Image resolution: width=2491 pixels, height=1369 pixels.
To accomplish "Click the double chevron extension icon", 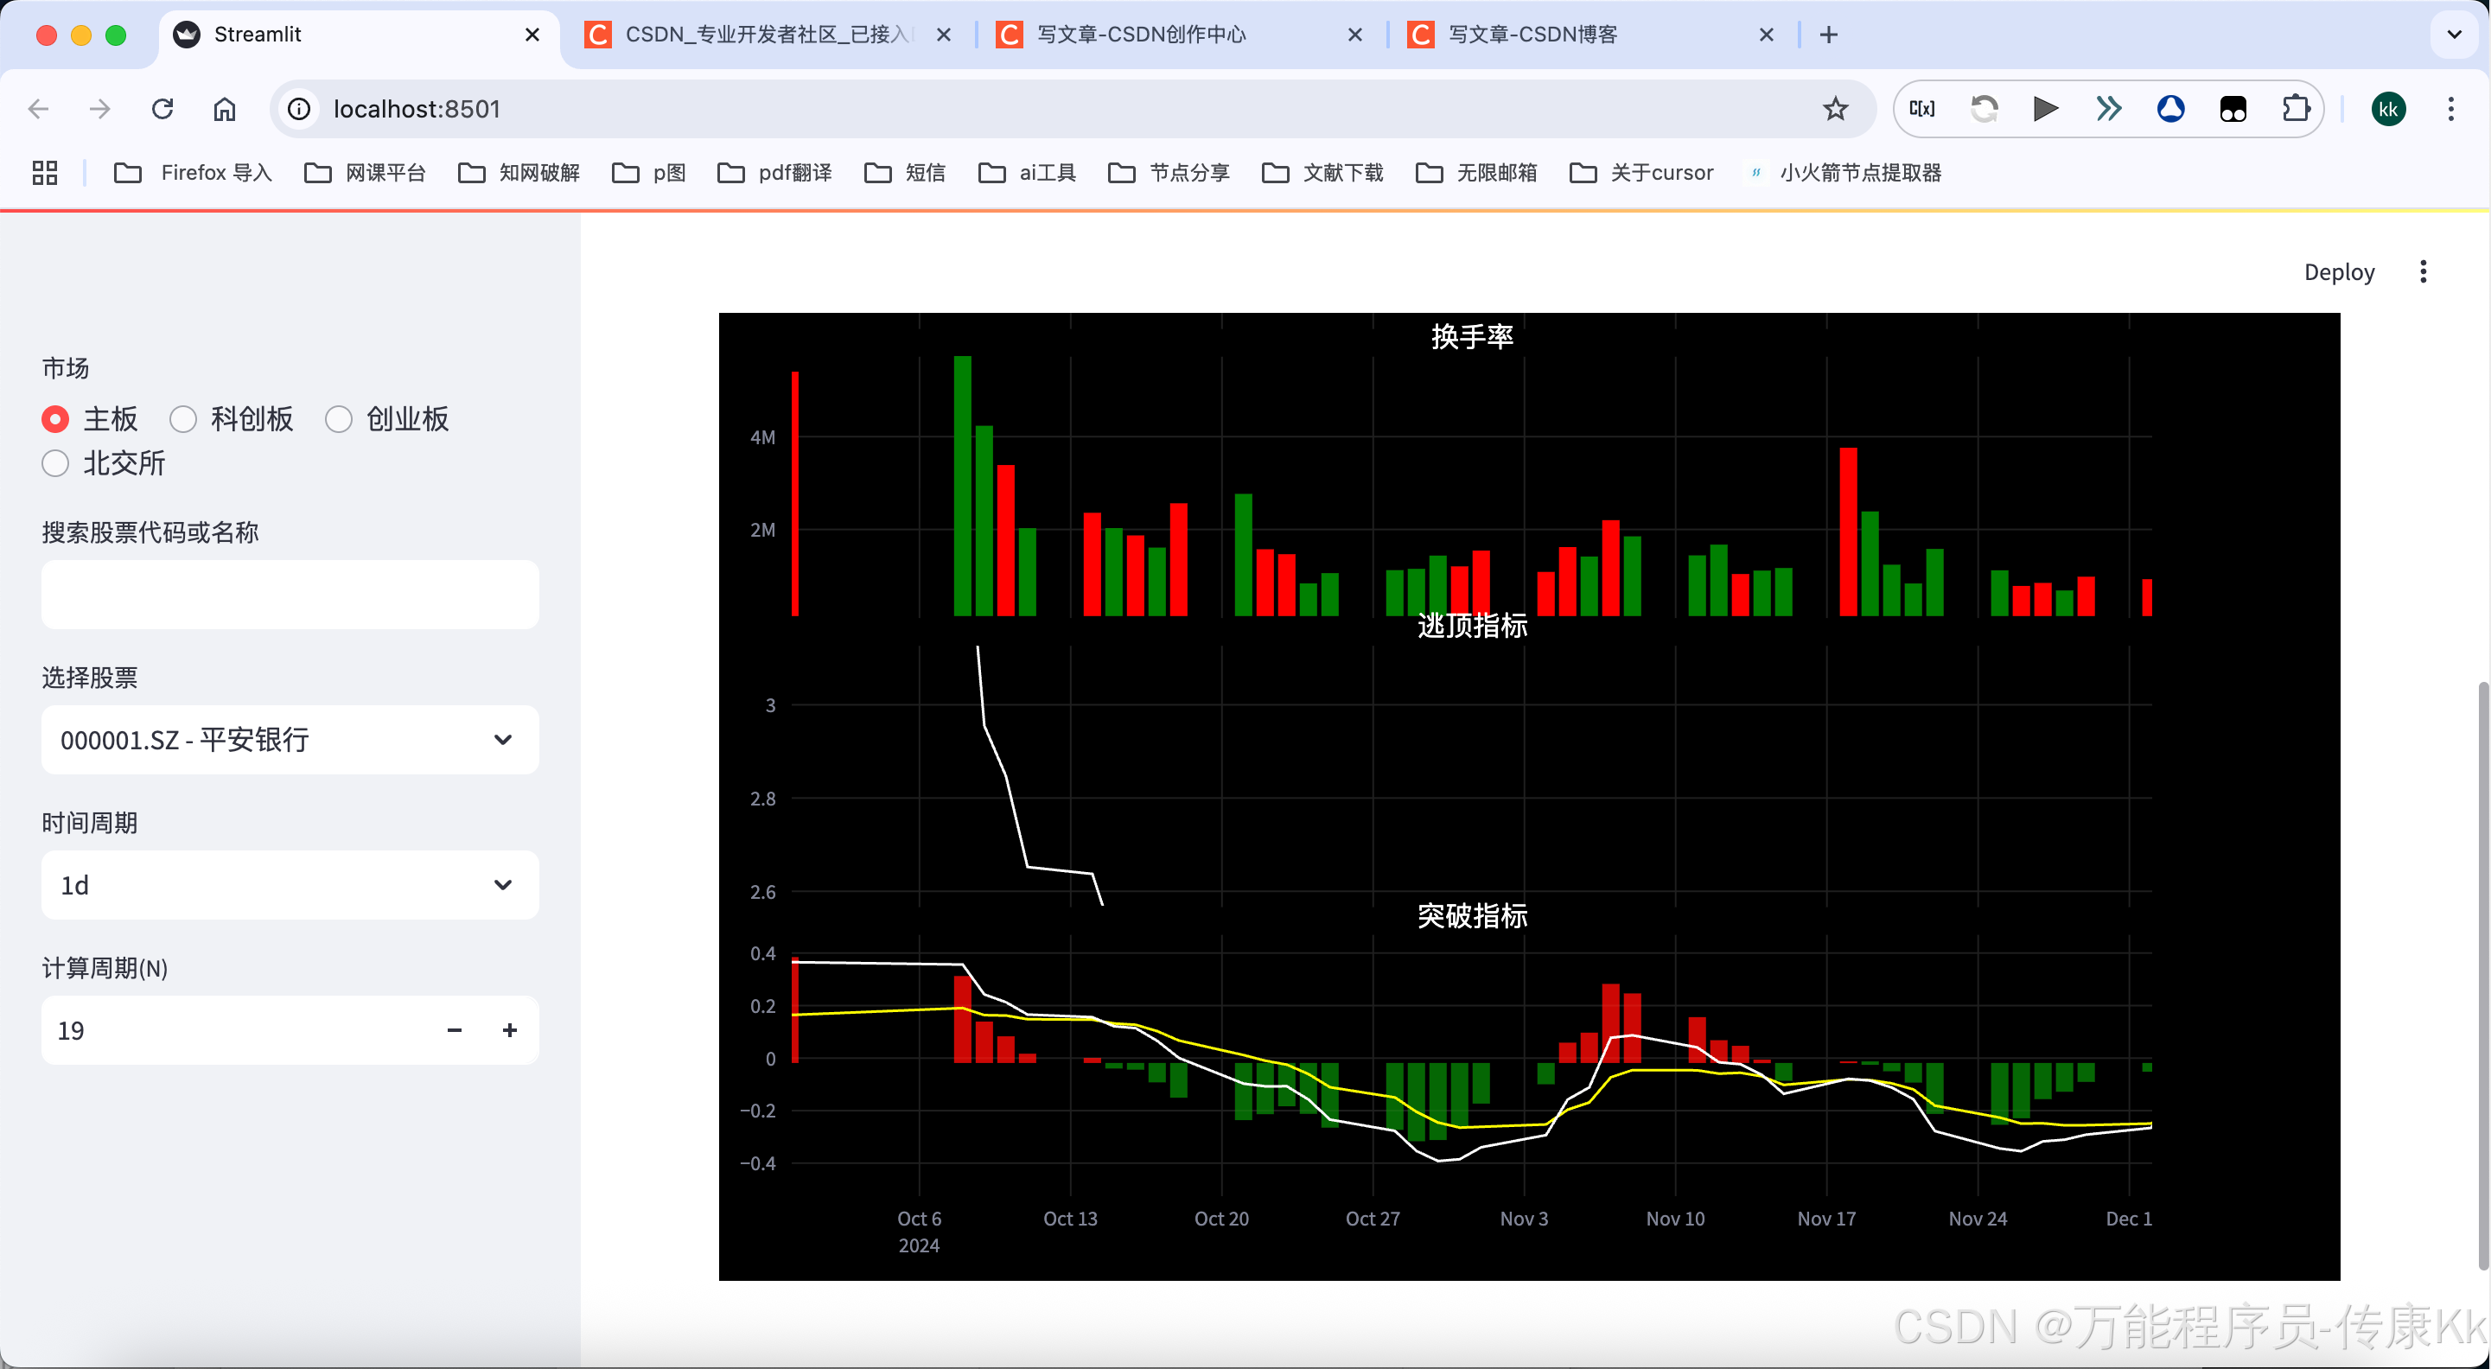I will tap(2109, 109).
